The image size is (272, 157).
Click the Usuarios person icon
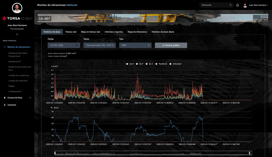coord(5,105)
